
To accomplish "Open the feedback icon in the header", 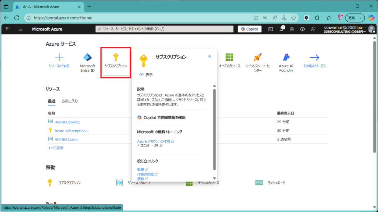I will pyautogui.click(x=313, y=29).
